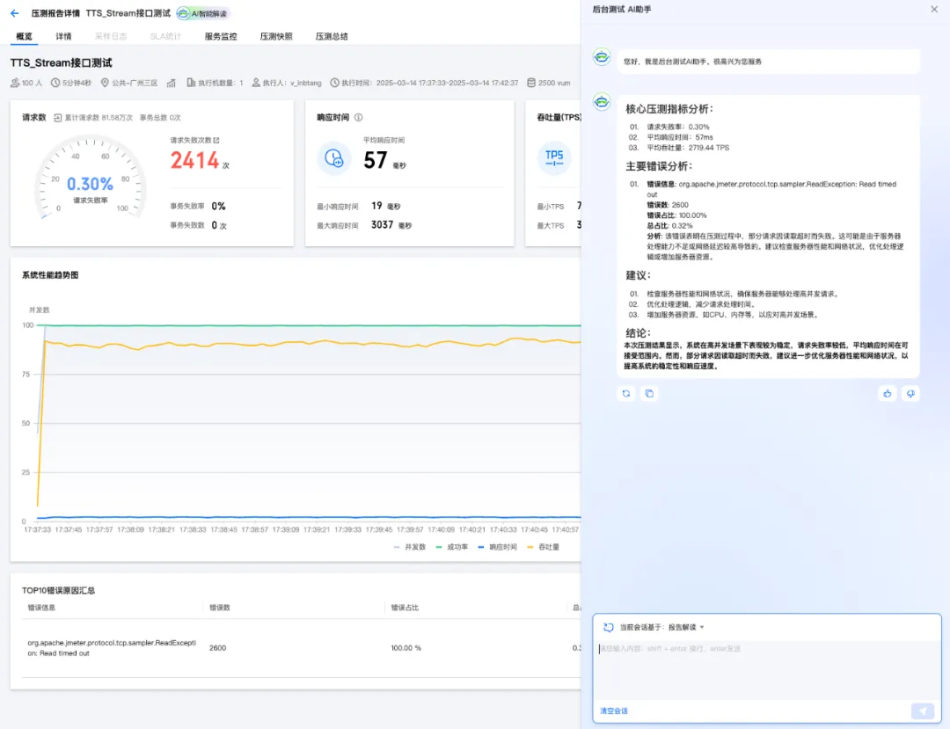The image size is (950, 729).
Task: Open AI智能解读 badge button
Action: pos(203,13)
